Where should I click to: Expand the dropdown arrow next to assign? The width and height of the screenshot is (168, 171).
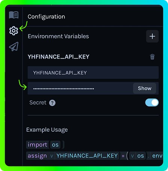coord(52,156)
